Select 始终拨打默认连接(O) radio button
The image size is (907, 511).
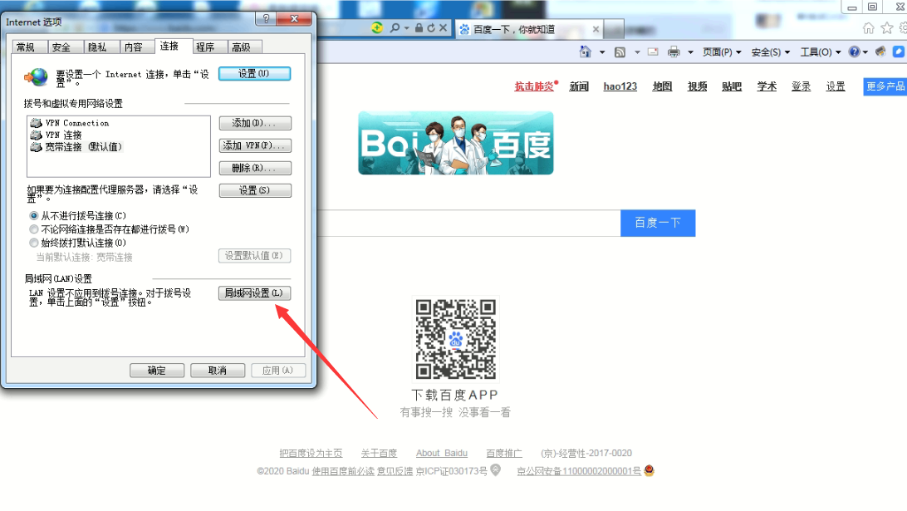(x=34, y=243)
